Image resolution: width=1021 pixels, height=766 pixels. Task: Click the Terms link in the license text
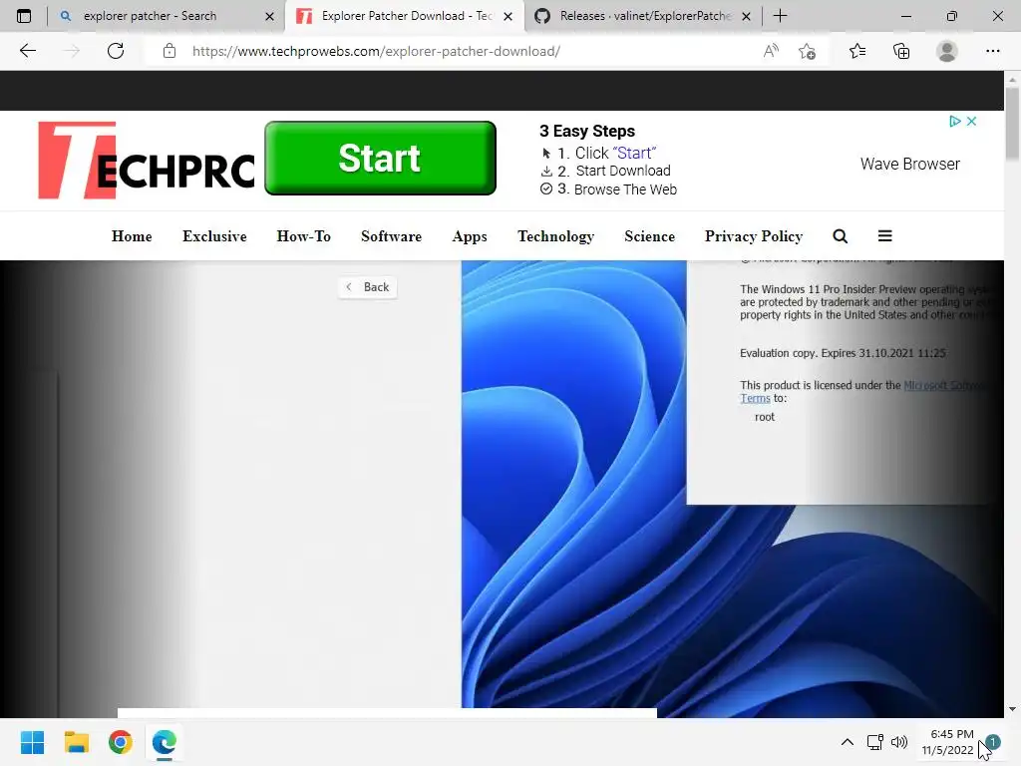(755, 398)
